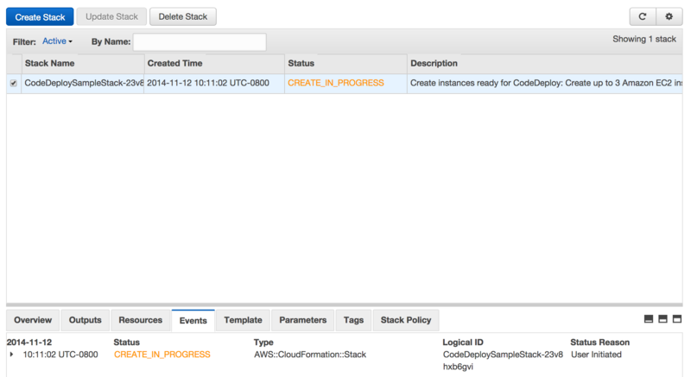Open the settings gear icon
The width and height of the screenshot is (691, 377).
click(x=669, y=16)
